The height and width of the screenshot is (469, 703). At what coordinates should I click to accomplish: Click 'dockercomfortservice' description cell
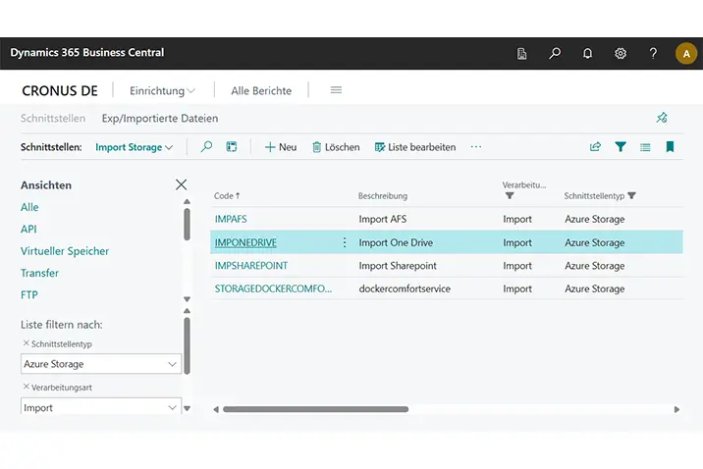tap(405, 288)
